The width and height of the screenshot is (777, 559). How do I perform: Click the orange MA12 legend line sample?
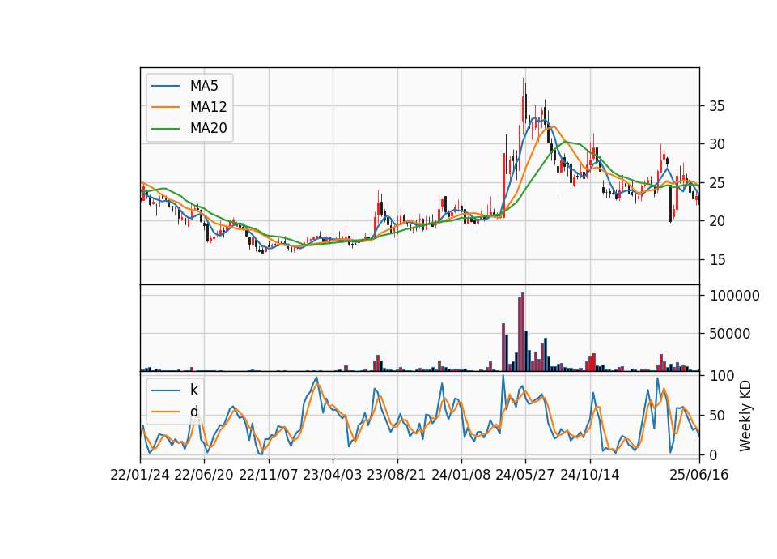click(165, 107)
